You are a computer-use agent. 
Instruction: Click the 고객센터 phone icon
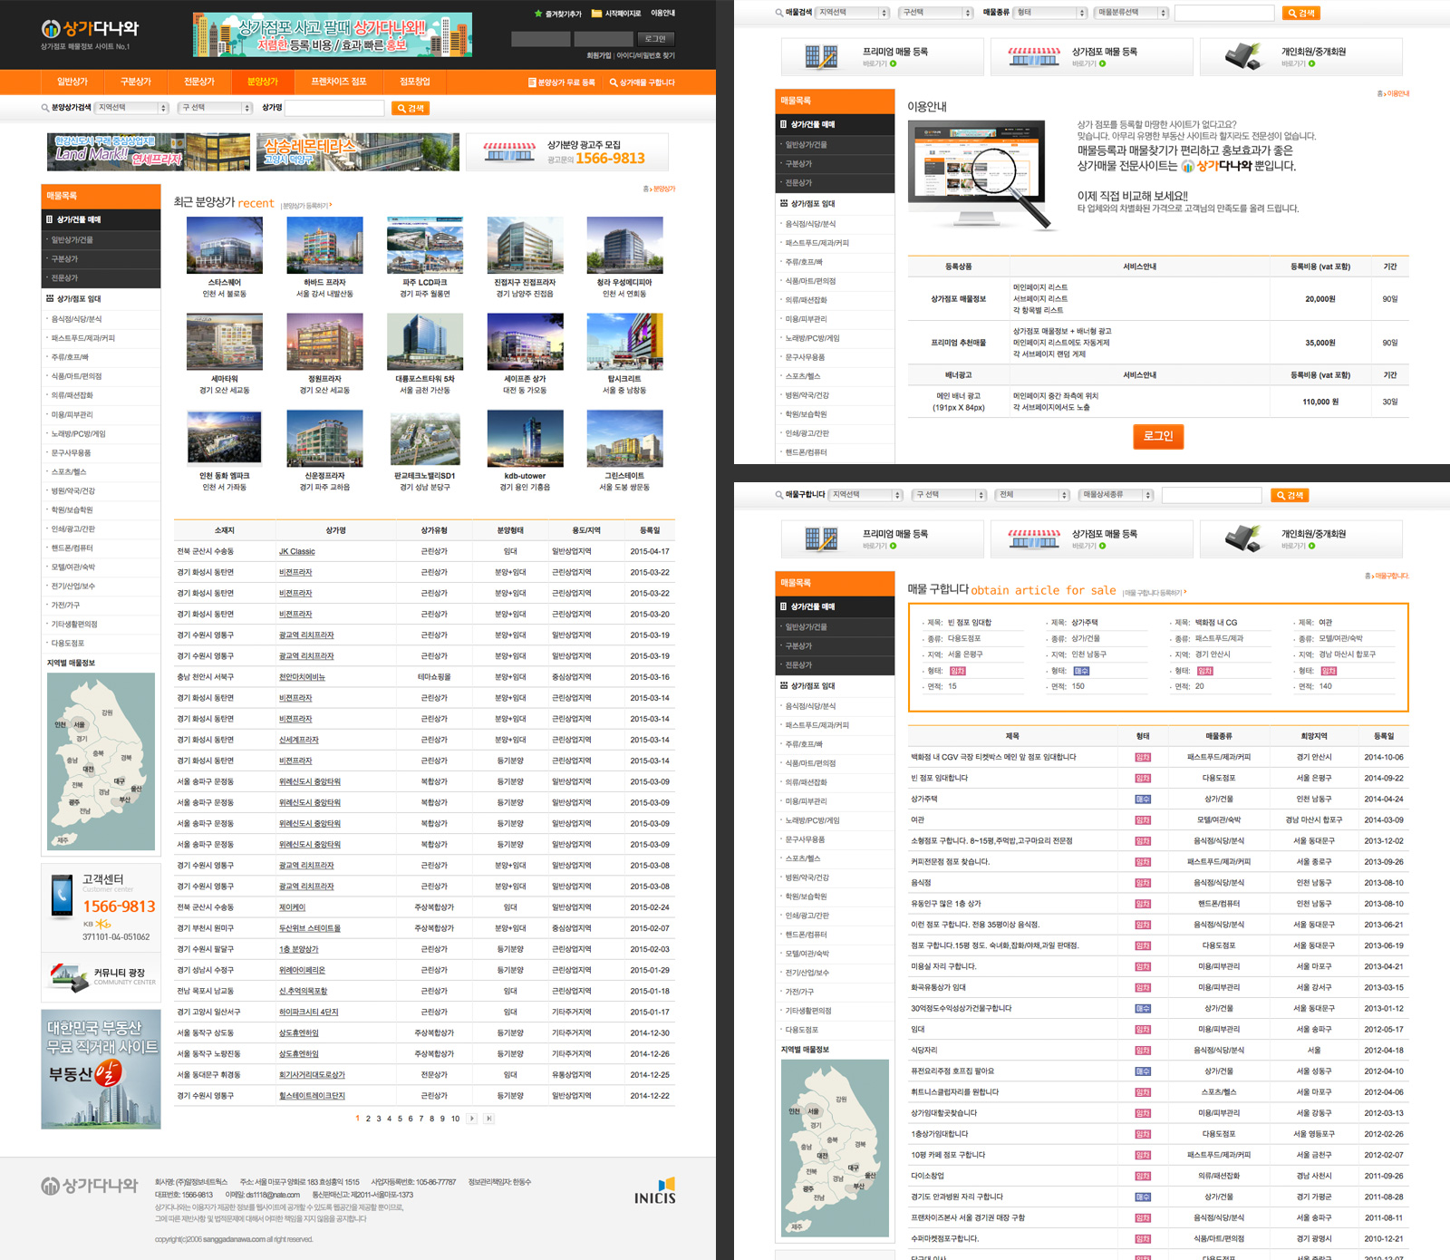point(62,895)
